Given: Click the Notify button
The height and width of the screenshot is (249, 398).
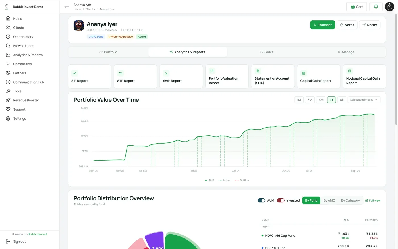Looking at the screenshot, I should click(370, 25).
